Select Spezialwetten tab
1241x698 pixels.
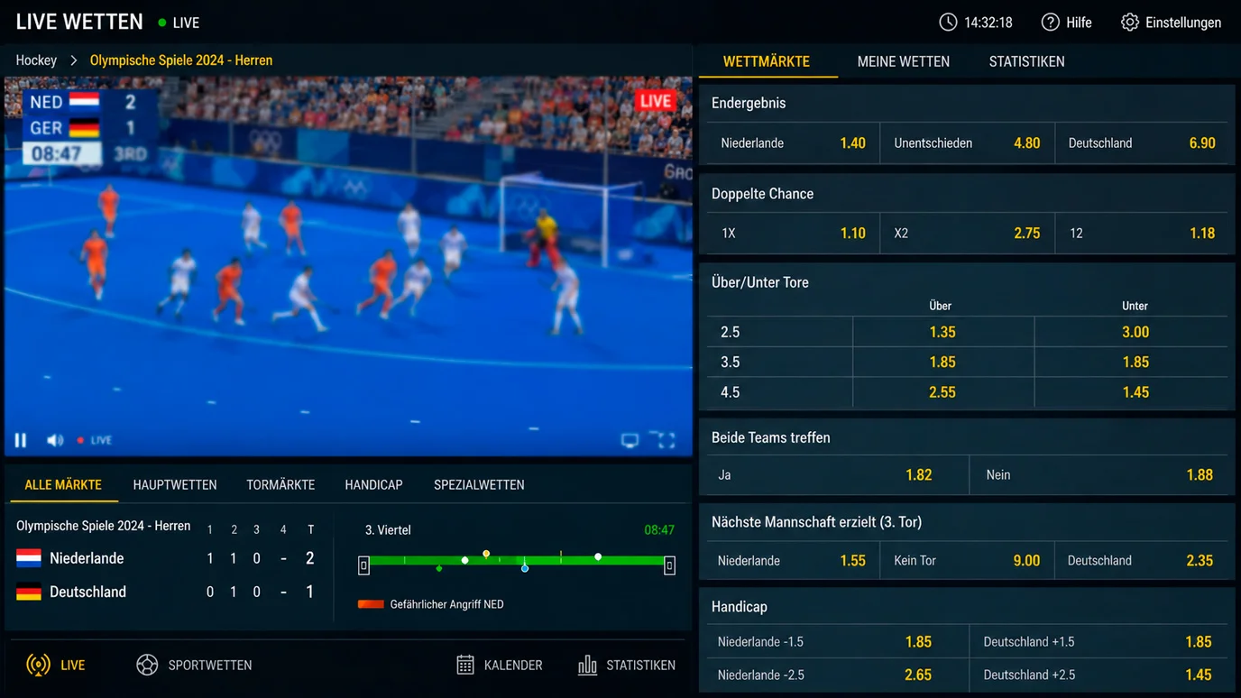tap(479, 485)
